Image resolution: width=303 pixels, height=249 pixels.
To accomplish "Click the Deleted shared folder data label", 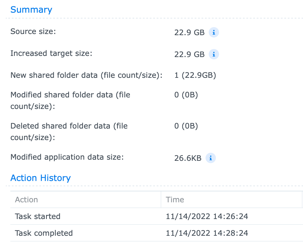I will coord(69,126).
